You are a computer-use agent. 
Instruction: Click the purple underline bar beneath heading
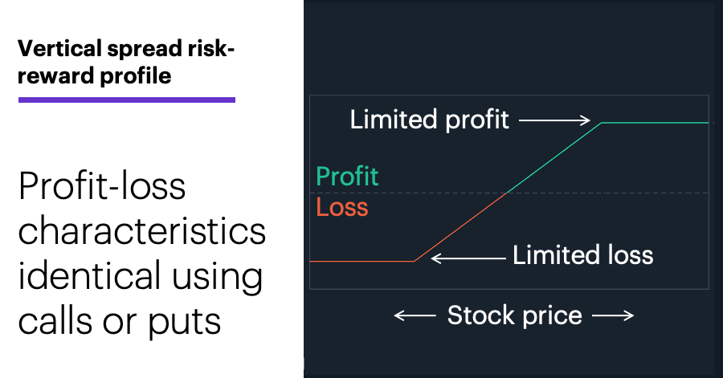[127, 100]
